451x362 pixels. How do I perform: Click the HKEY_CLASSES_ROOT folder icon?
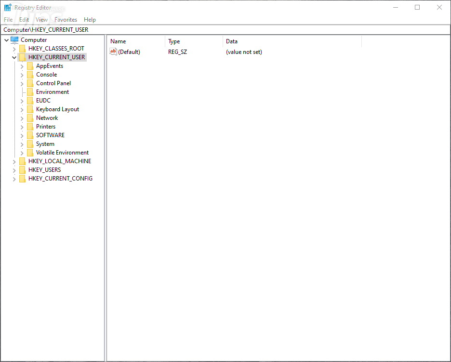coord(23,49)
